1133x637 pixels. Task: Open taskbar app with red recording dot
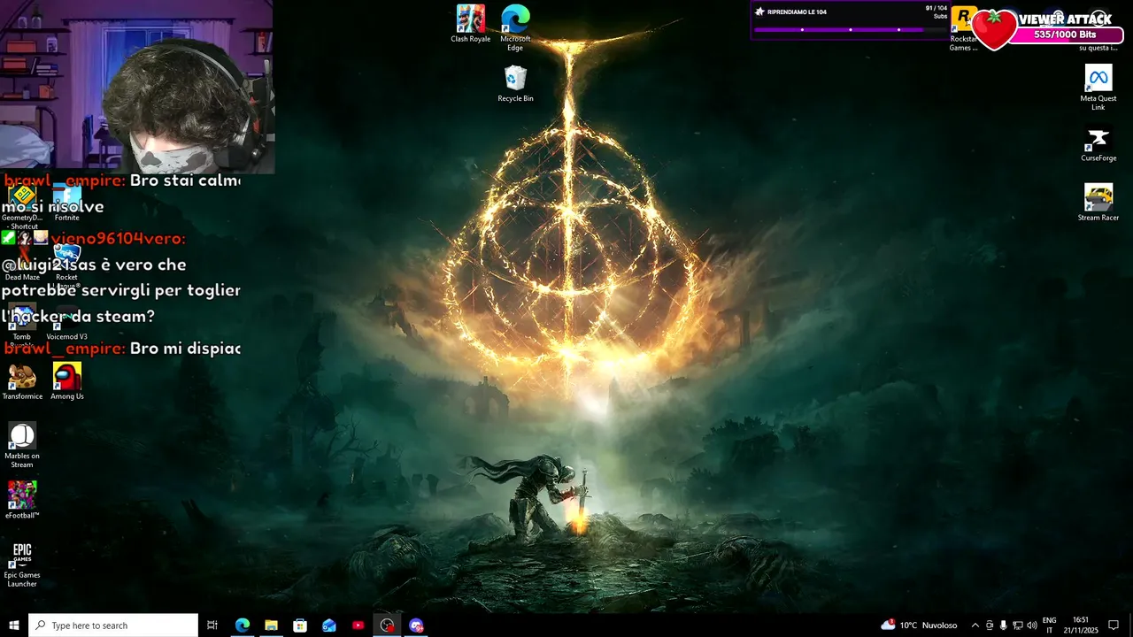387,625
